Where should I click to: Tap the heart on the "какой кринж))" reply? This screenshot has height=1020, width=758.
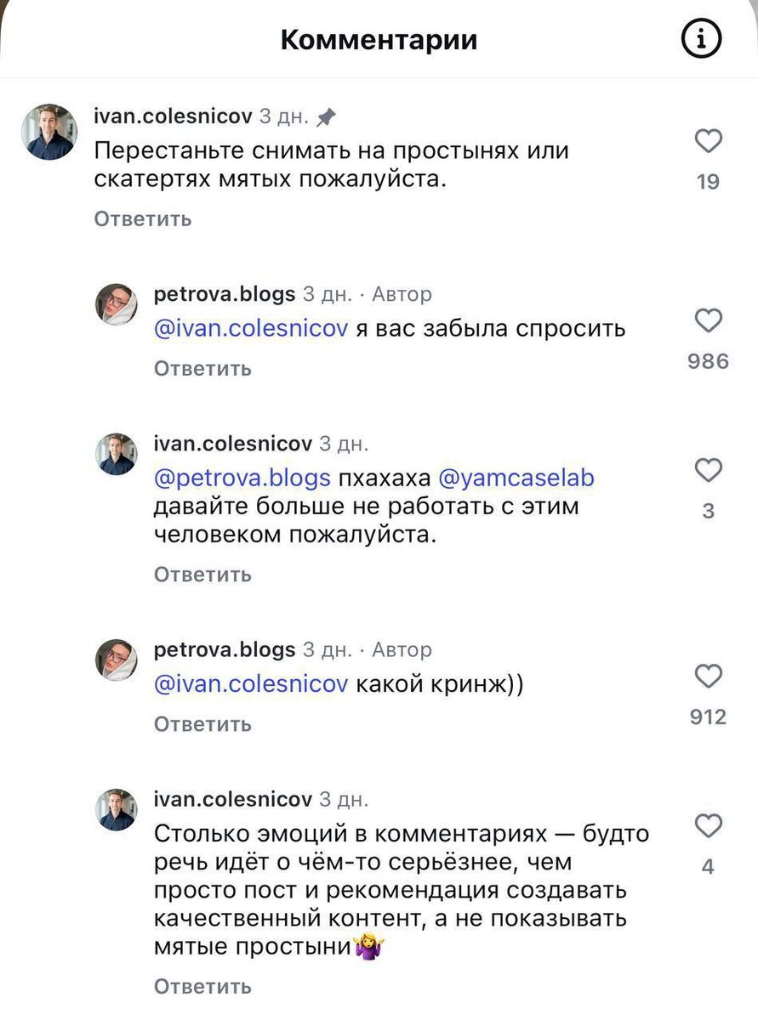pyautogui.click(x=708, y=677)
